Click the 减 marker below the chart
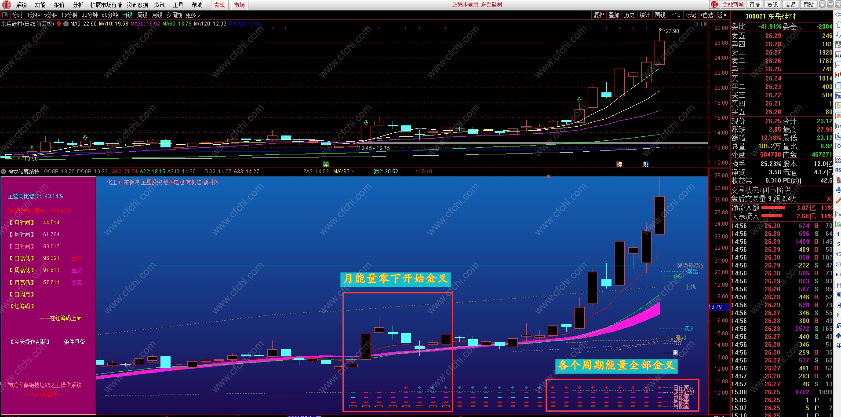841x417 pixels. click(x=326, y=164)
